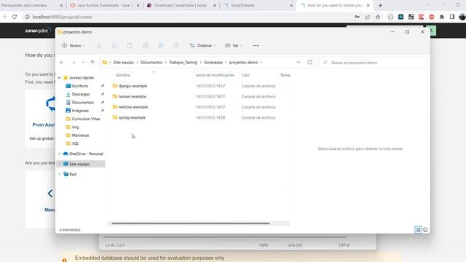
Task: Sort by Nombre column header
Action: [x=123, y=75]
